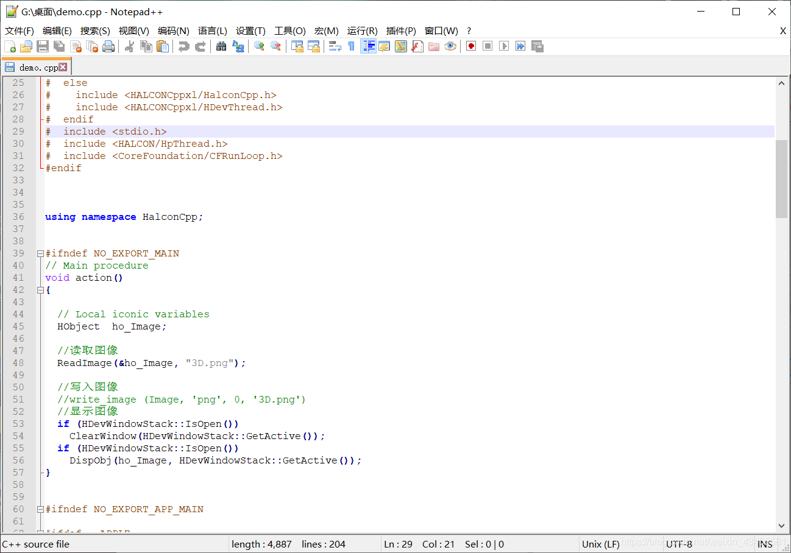The image size is (791, 553).
Task: Open the 工具(O) menu
Action: coord(290,31)
